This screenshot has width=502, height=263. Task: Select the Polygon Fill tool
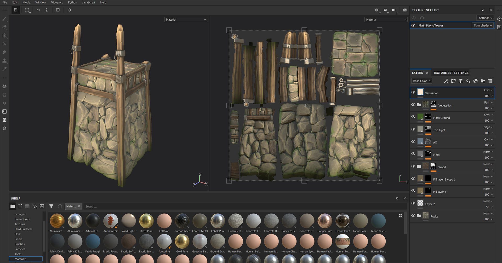(4, 44)
